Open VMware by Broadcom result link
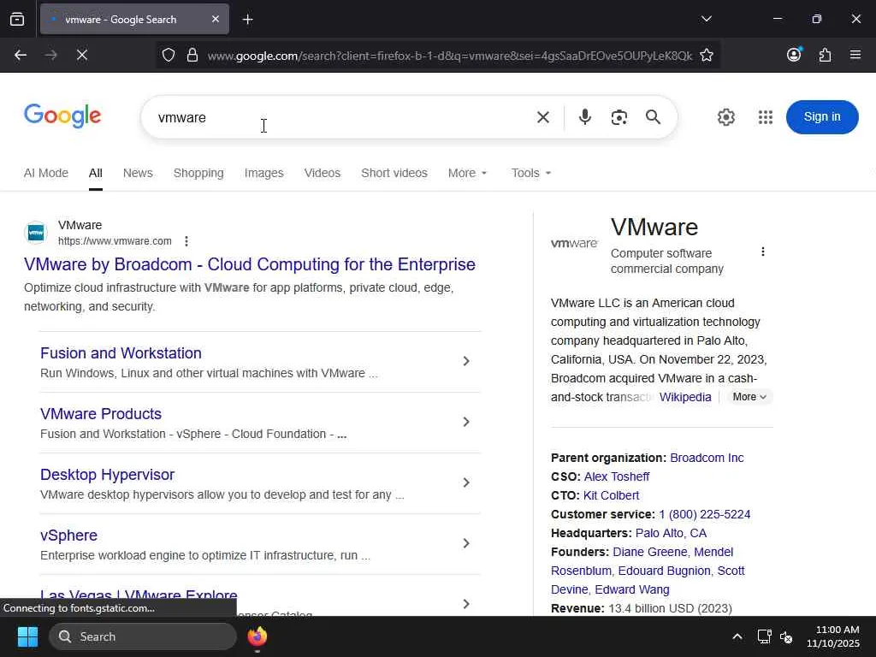 tap(250, 264)
